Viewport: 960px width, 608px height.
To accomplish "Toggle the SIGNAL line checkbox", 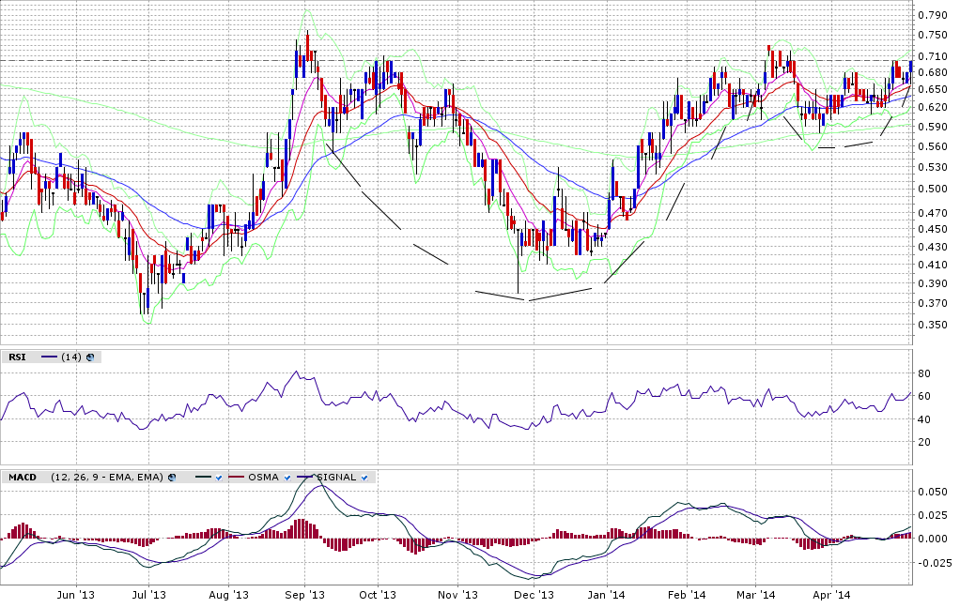I will 364,478.
